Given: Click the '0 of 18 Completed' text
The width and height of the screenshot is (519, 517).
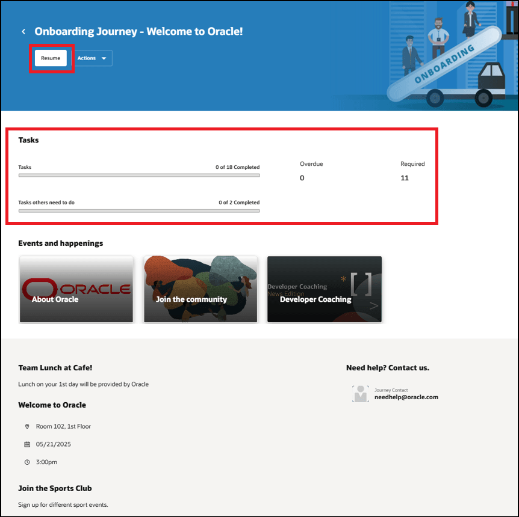Looking at the screenshot, I should [237, 167].
